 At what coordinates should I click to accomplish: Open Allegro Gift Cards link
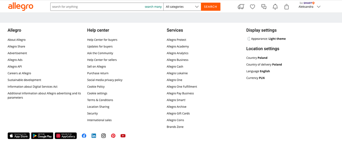[x=178, y=113]
